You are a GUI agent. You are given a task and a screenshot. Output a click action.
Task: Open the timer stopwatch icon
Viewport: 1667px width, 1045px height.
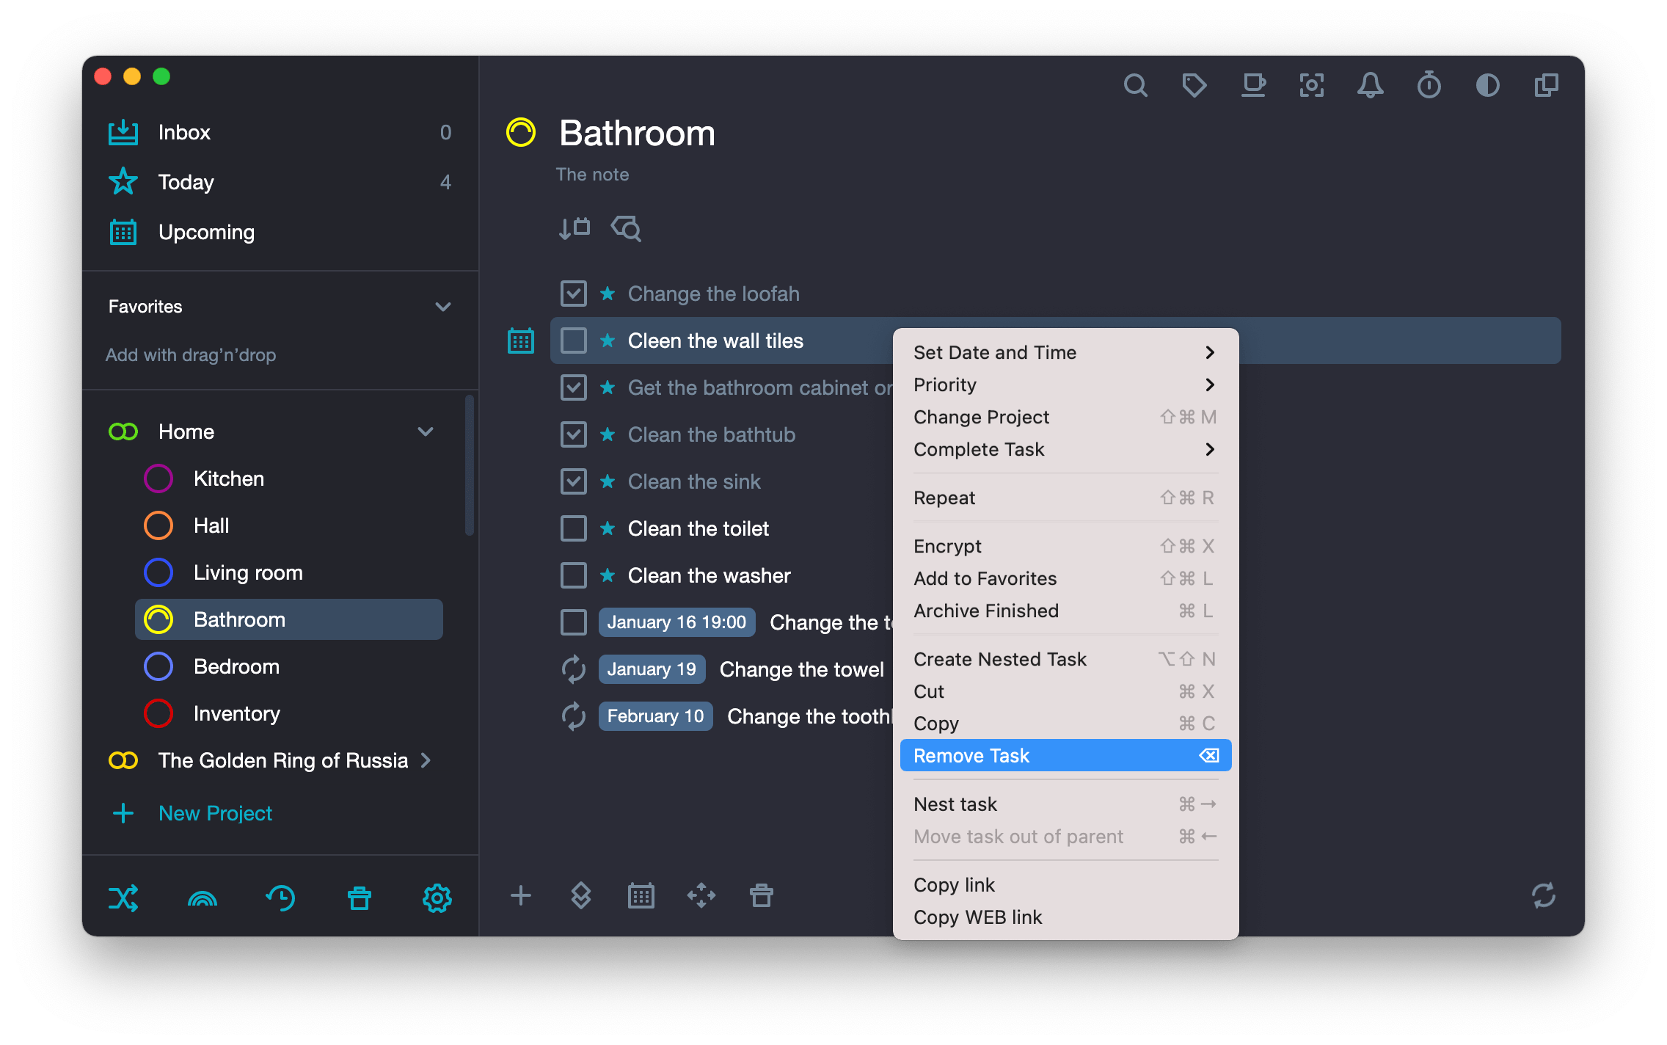1429,86
